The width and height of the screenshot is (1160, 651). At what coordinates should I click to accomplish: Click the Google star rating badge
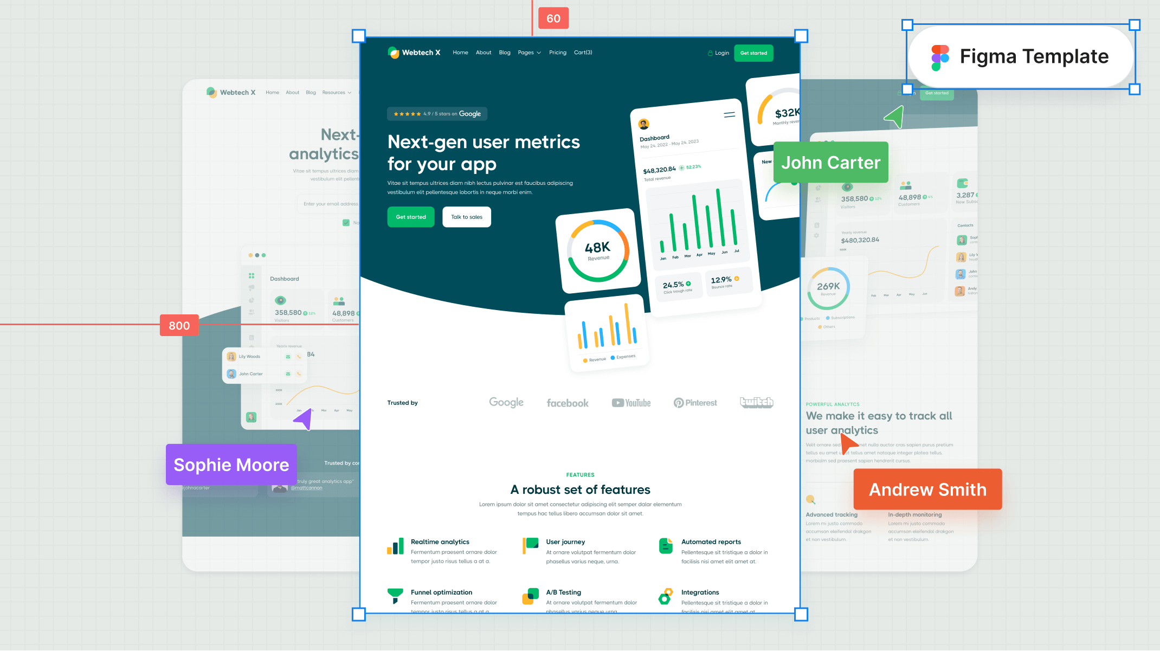(437, 114)
